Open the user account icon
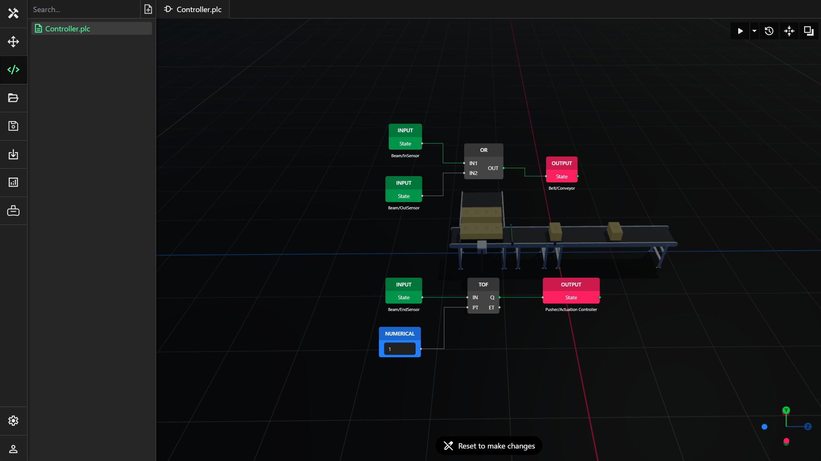Screen dimensions: 821x461 13,449
